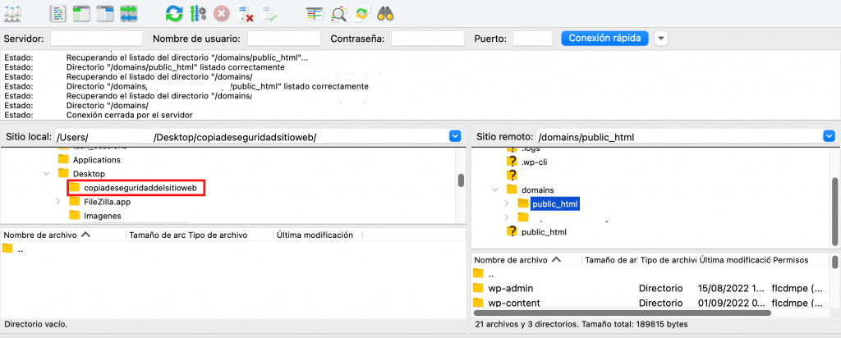Open the directory listing filters icon
This screenshot has height=338, width=841.
[x=315, y=13]
